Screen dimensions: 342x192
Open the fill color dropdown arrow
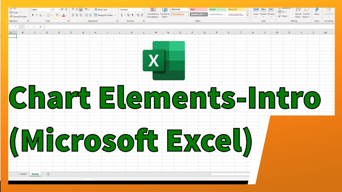[60, 15]
